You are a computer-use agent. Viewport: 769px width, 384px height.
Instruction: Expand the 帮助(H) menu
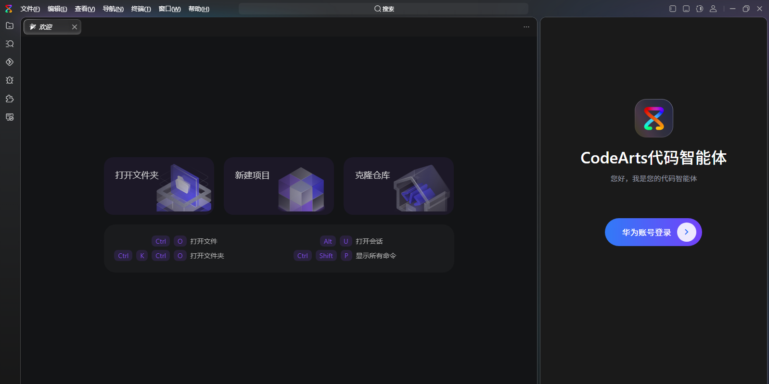click(199, 9)
